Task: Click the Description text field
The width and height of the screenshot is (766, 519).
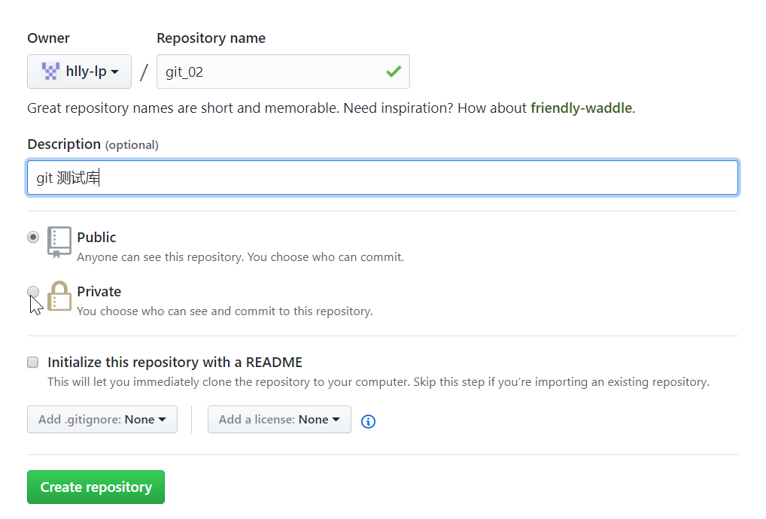Action: click(x=382, y=178)
